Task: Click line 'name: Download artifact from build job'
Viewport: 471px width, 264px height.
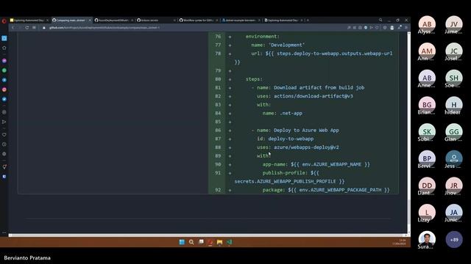Action: (311, 87)
